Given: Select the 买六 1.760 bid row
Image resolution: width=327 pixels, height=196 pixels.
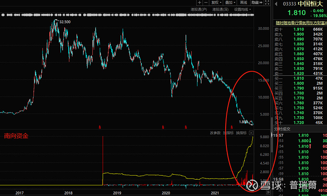Looking at the screenshot, I should 300,103.
